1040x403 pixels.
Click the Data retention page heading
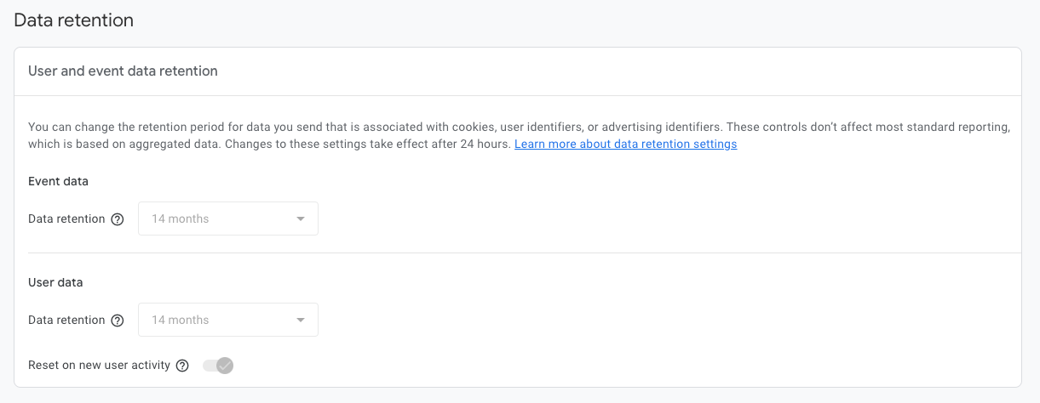pyautogui.click(x=74, y=20)
